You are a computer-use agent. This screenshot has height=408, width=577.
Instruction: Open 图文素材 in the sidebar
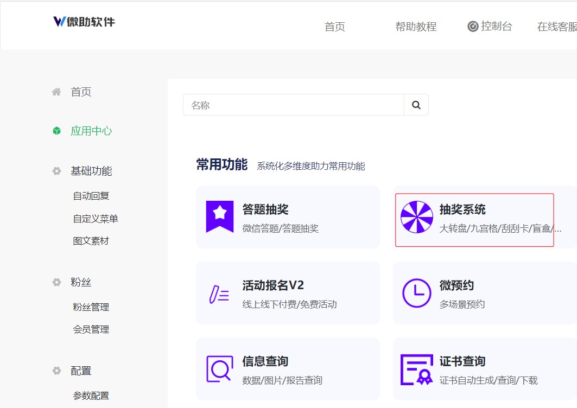[91, 241]
